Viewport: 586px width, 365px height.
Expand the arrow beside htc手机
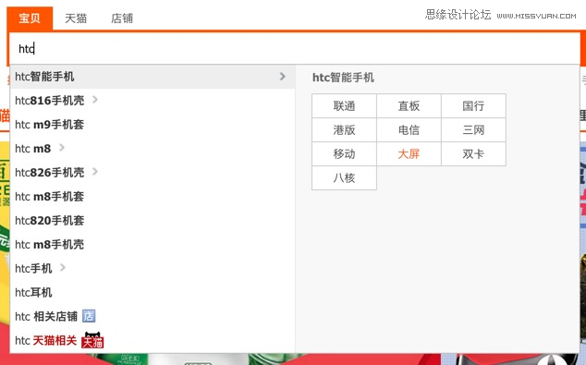point(63,267)
